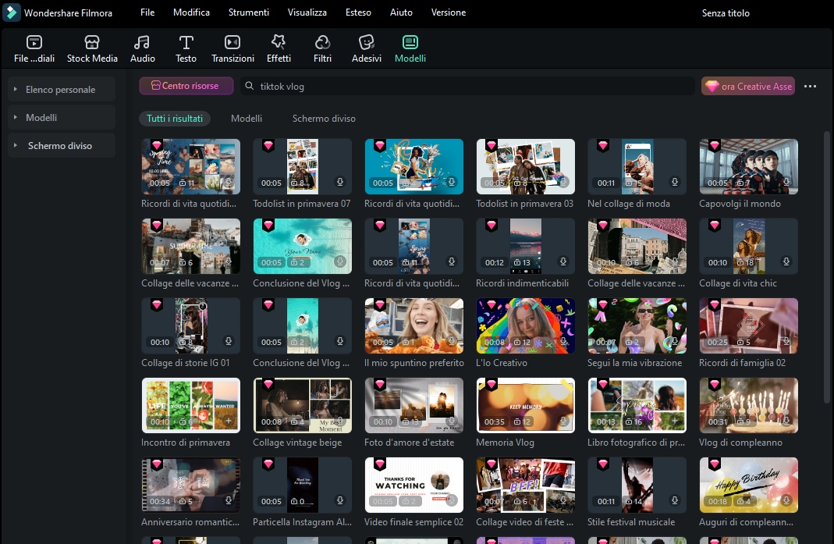Screen dimensions: 834x544
Task: Expand the Modelli sidebar section
Action: 61,118
